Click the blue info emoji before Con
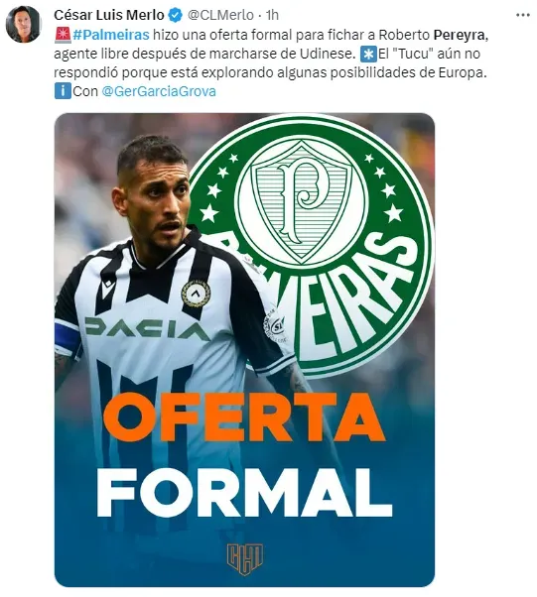 (x=63, y=91)
